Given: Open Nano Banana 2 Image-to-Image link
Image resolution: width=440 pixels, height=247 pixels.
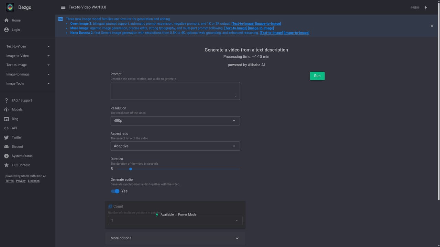Looking at the screenshot, I should tap(296, 33).
